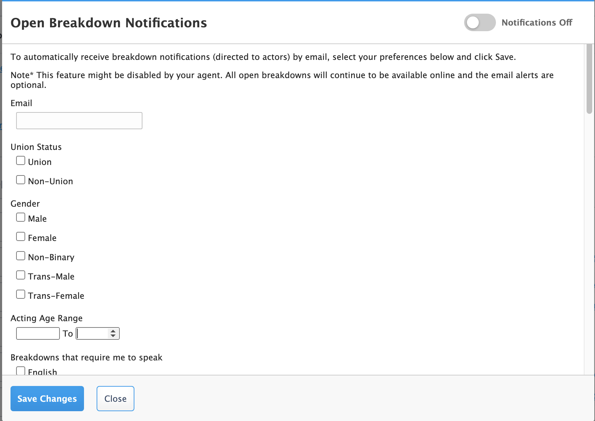
Task: Tick the Non-Binary checkbox
Action: coord(21,256)
